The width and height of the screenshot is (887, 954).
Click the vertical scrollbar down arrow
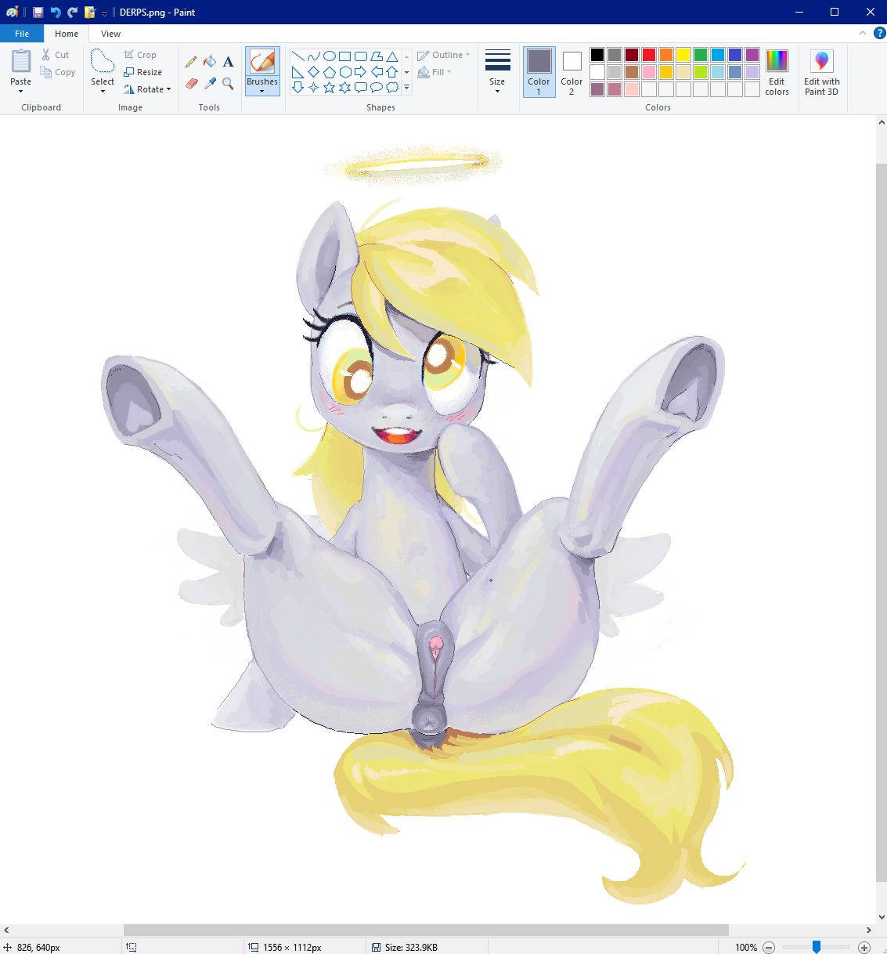[882, 916]
